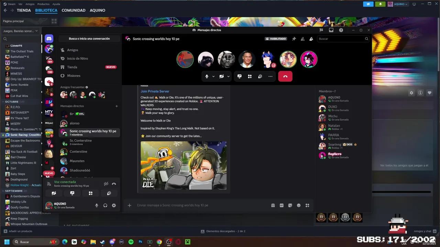Hang up with the red disconnect button
The width and height of the screenshot is (440, 247).
[x=285, y=77]
